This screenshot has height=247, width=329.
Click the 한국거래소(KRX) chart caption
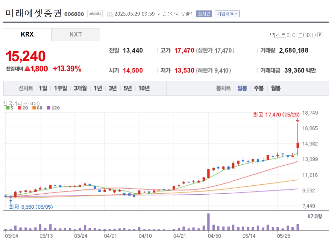tap(21, 103)
